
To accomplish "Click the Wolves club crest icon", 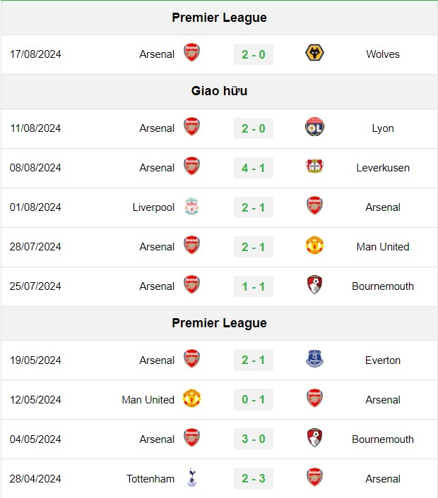I will click(314, 53).
